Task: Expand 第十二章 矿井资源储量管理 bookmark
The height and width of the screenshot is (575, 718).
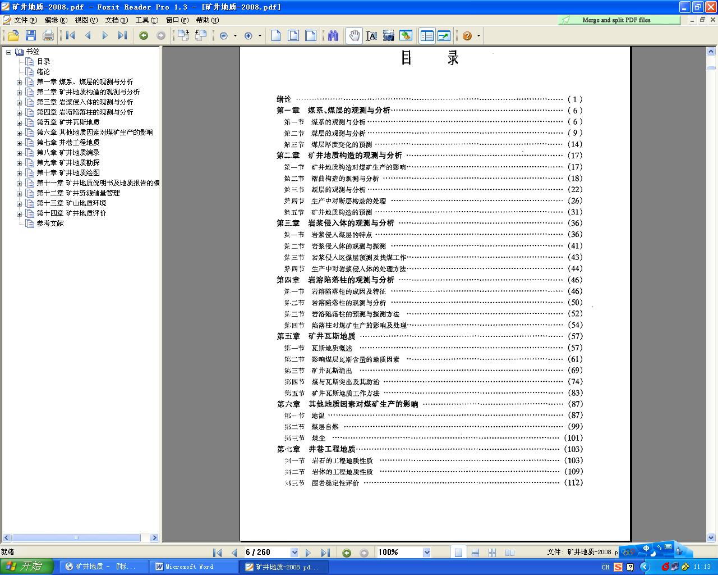Action: [19, 193]
